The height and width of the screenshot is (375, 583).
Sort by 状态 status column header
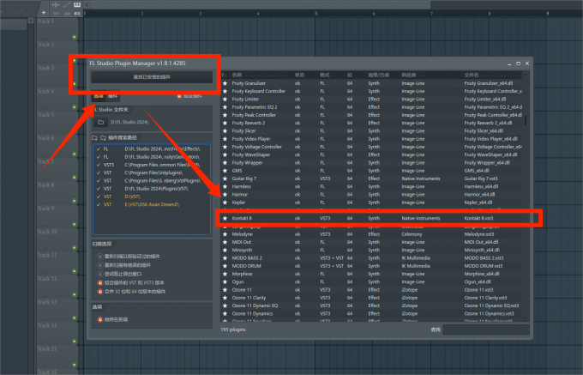(300, 76)
